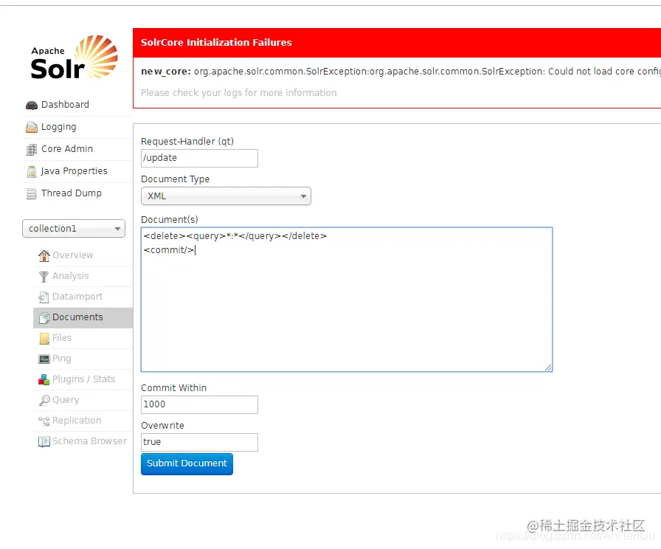Viewport: 661px width, 549px height.
Task: Click the Thread Dump stack icon
Action: (x=32, y=193)
